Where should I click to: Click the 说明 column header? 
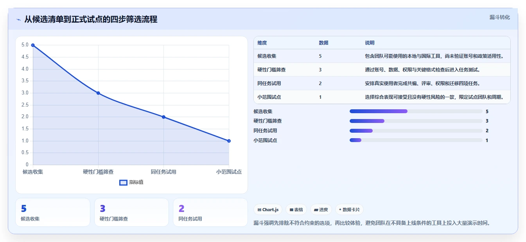(370, 43)
